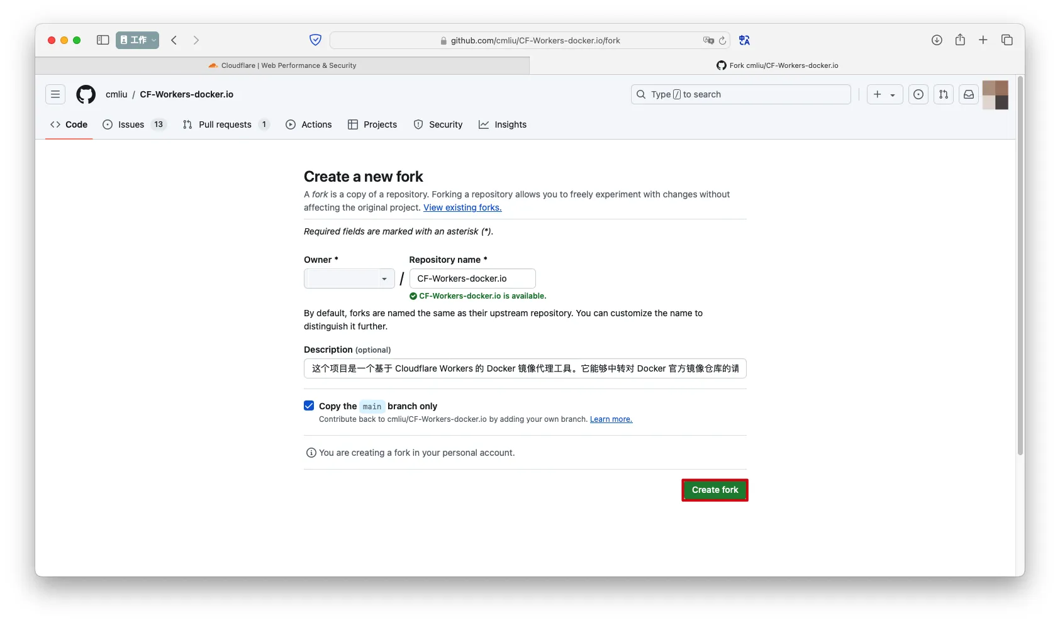The width and height of the screenshot is (1060, 623).
Task: Open the 工作 tab group menu
Action: [x=137, y=40]
